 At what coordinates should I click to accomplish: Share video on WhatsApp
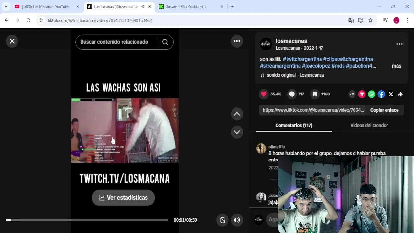tap(372, 94)
